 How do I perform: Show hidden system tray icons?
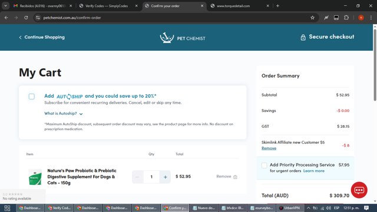(308, 208)
